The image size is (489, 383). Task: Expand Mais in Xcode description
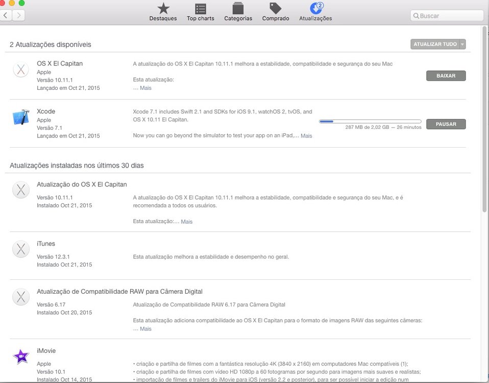click(x=306, y=136)
